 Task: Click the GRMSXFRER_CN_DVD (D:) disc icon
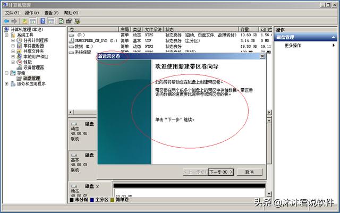click(72, 40)
